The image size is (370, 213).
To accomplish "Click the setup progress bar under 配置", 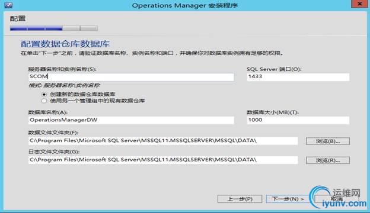I will point(53,28).
